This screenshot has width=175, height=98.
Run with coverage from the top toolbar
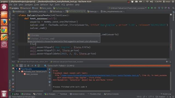pos(155,8)
